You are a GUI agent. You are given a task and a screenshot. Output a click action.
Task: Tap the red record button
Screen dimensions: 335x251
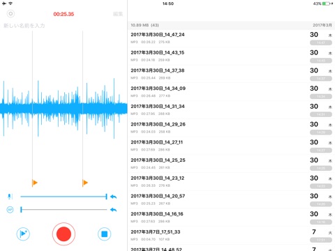pyautogui.click(x=64, y=234)
